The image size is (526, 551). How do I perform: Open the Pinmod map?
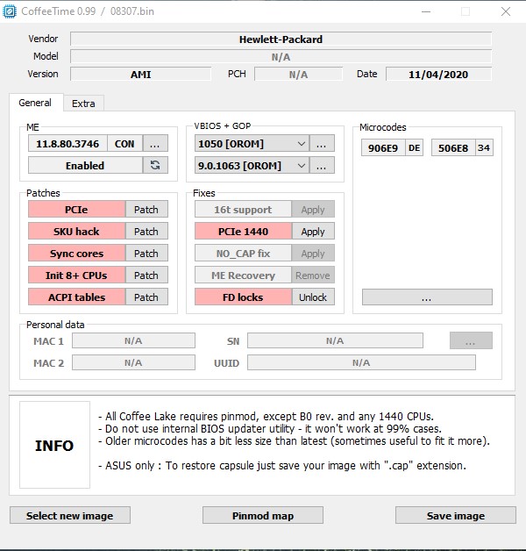[263, 515]
